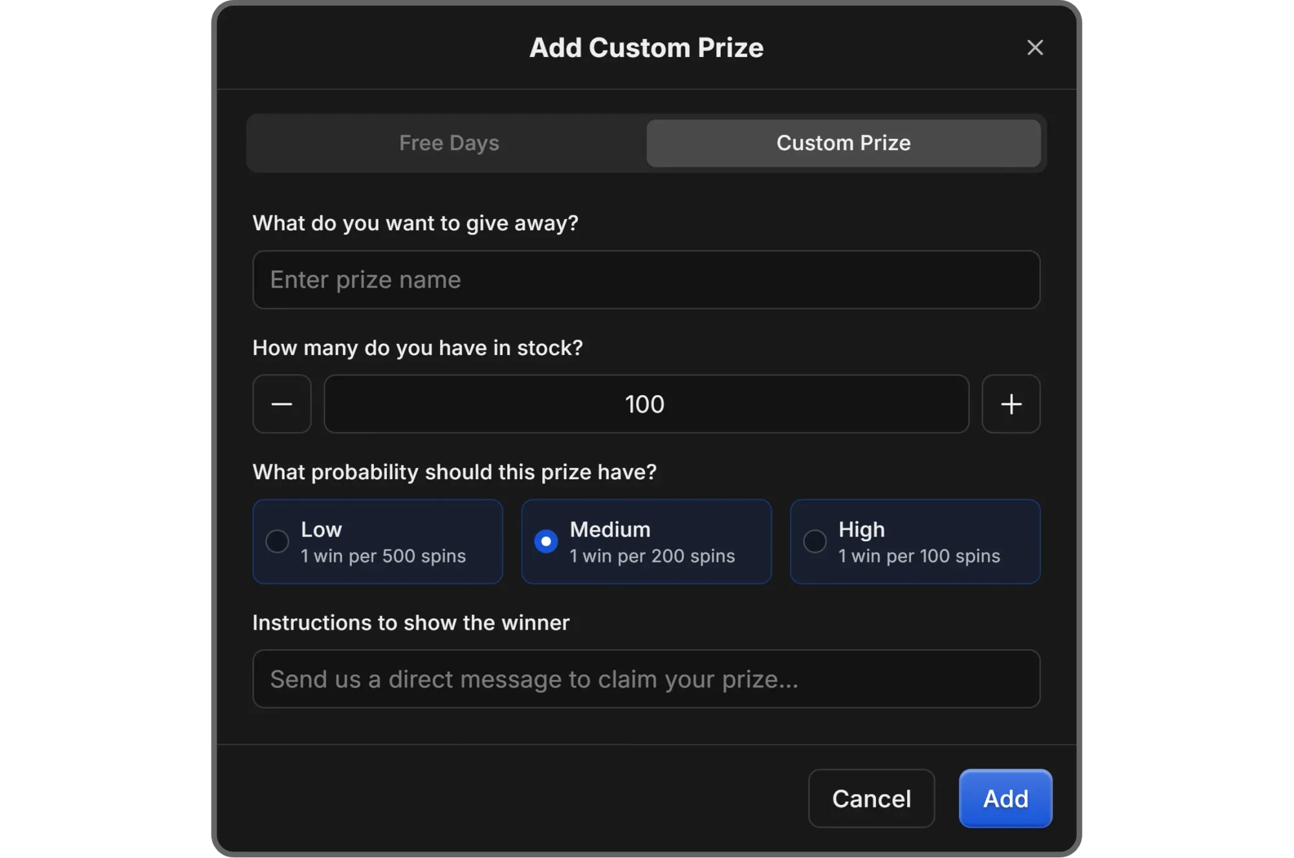Select the High probability radio button

click(x=815, y=542)
